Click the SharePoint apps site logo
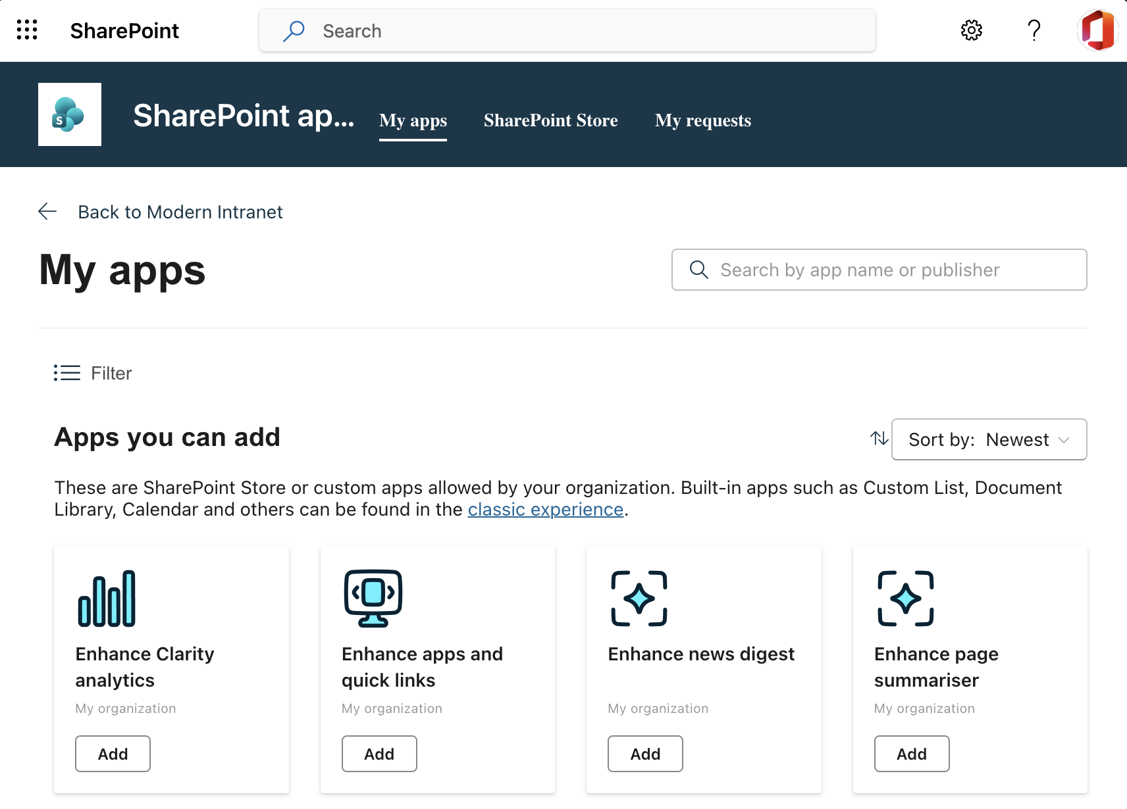Viewport: 1127px width, 809px height. click(x=69, y=114)
